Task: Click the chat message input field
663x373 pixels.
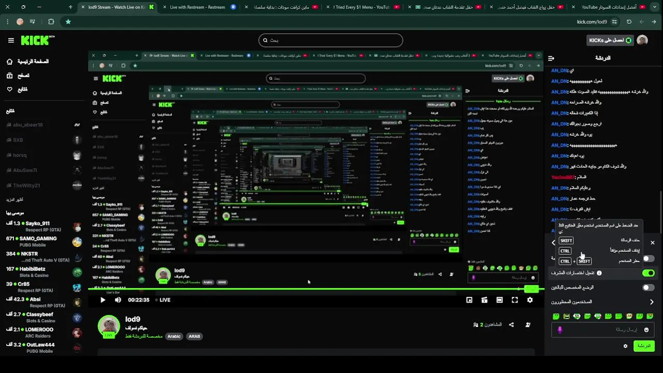Action: click(602, 329)
